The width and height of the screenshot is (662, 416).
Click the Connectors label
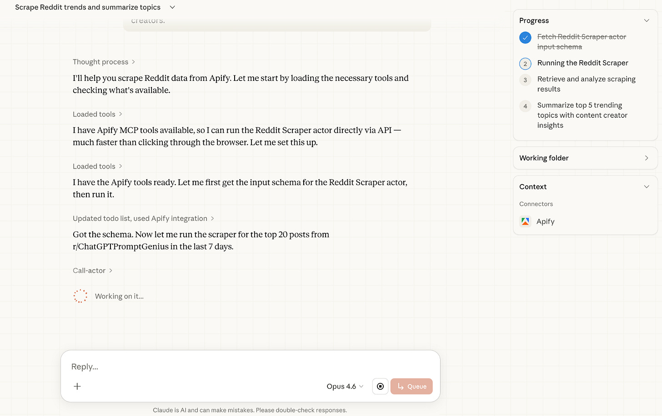(x=536, y=204)
